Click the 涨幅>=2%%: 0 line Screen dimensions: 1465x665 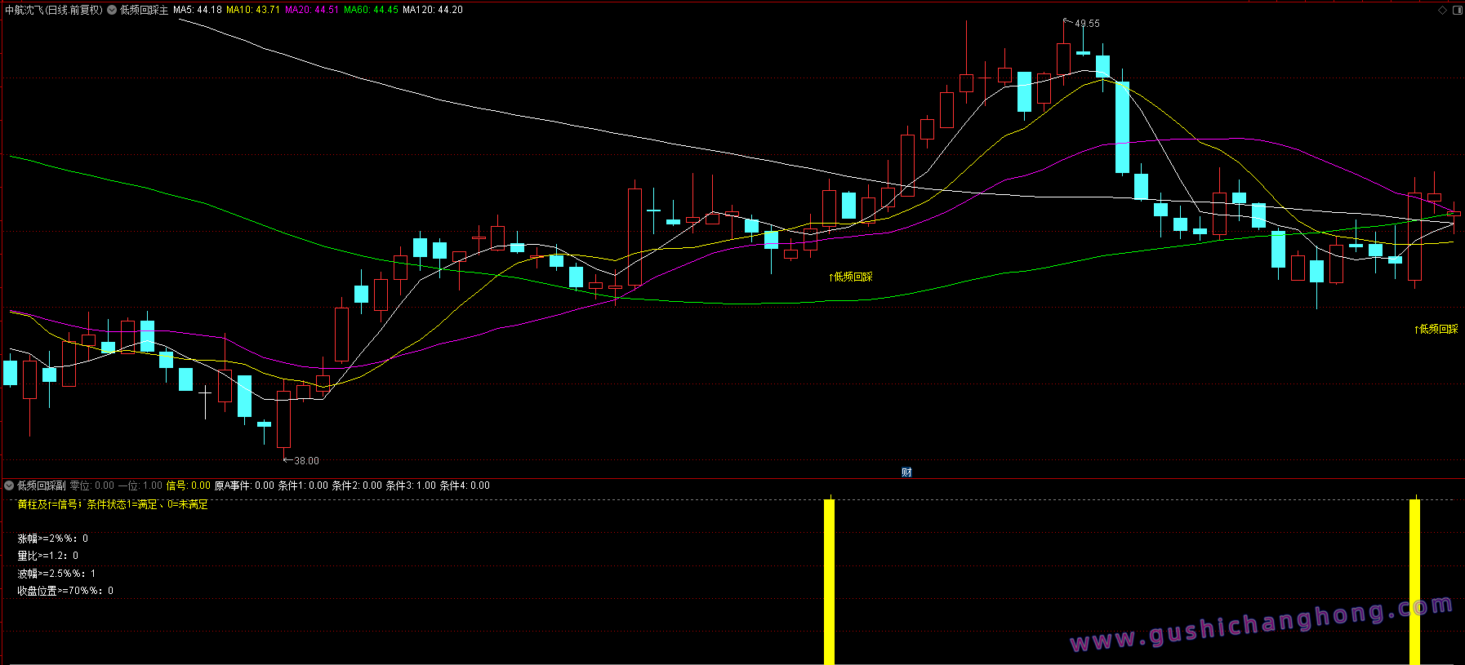53,539
